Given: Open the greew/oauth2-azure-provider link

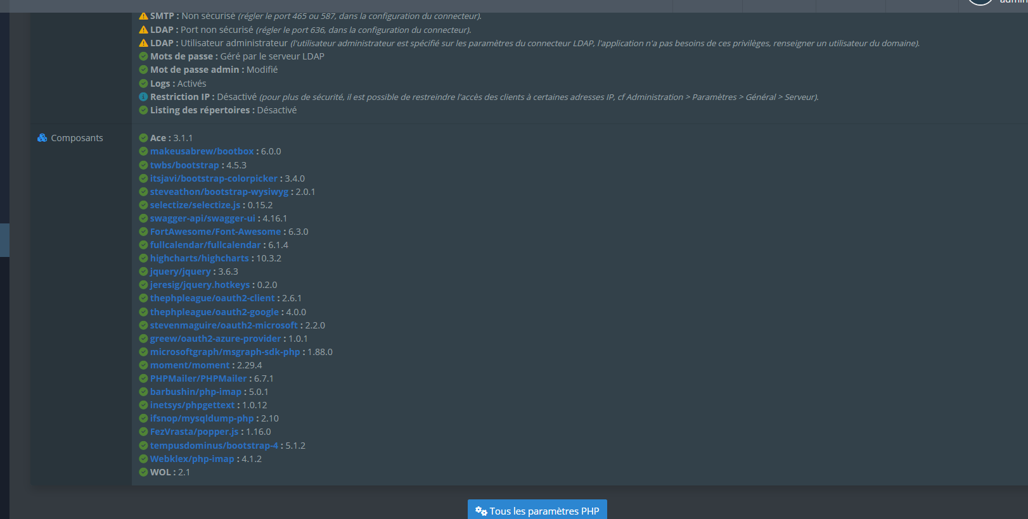Looking at the screenshot, I should (215, 339).
